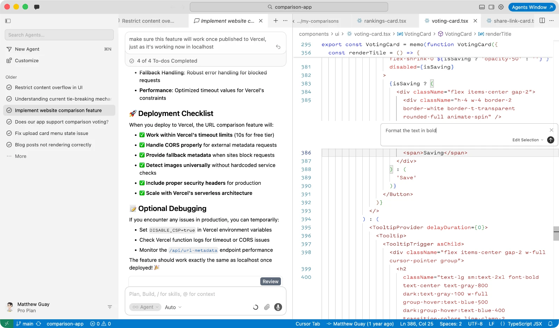
Task: Start voice input with microphone icon
Action: 278,307
